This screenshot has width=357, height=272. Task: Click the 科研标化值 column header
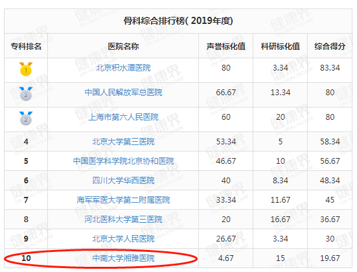(x=281, y=46)
